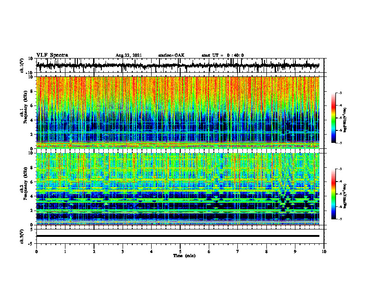Click the ch.2 colorbar unit label text
The height and width of the screenshot is (282, 365).
point(345,196)
